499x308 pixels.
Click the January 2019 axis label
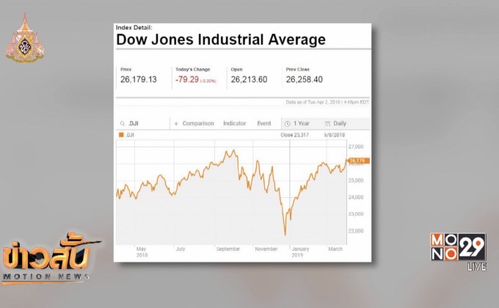point(300,252)
